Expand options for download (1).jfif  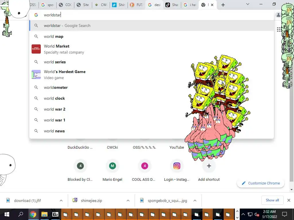[61, 201]
